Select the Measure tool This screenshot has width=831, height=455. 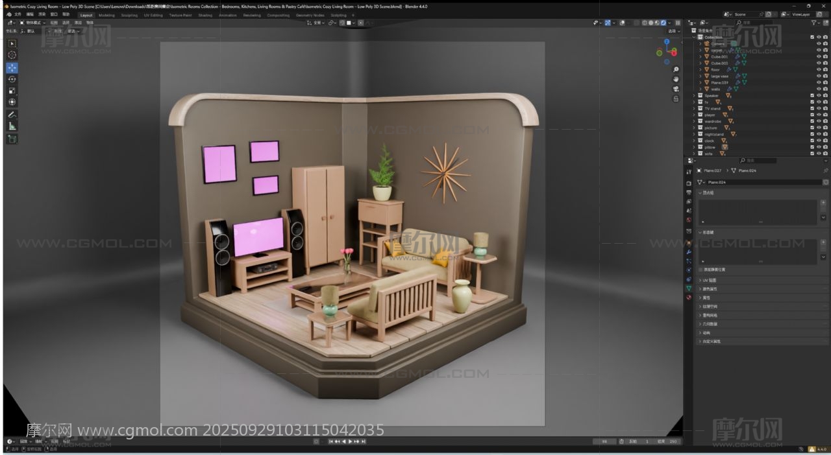click(12, 126)
